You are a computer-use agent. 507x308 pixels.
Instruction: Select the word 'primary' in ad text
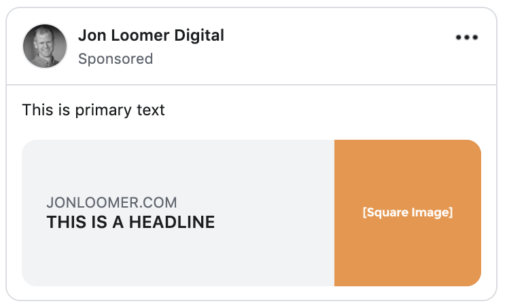103,111
